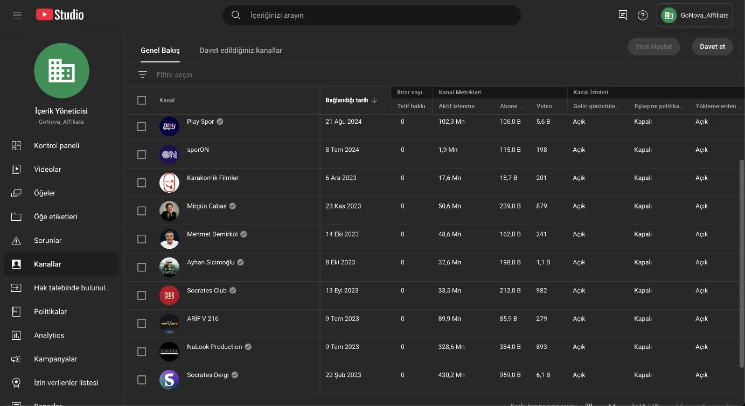
Task: Click NuLook Production channel avatar
Action: click(169, 352)
